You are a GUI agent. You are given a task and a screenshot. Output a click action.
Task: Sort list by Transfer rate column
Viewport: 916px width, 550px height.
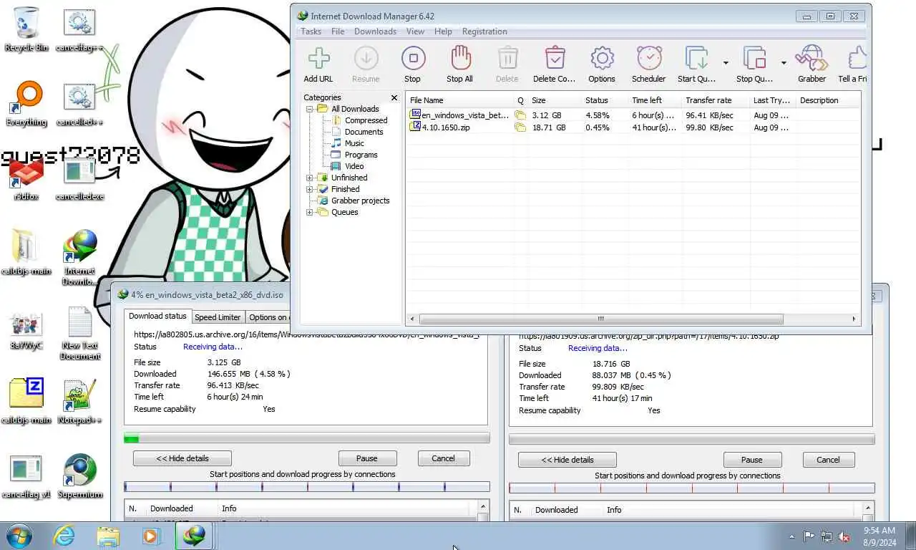714,100
